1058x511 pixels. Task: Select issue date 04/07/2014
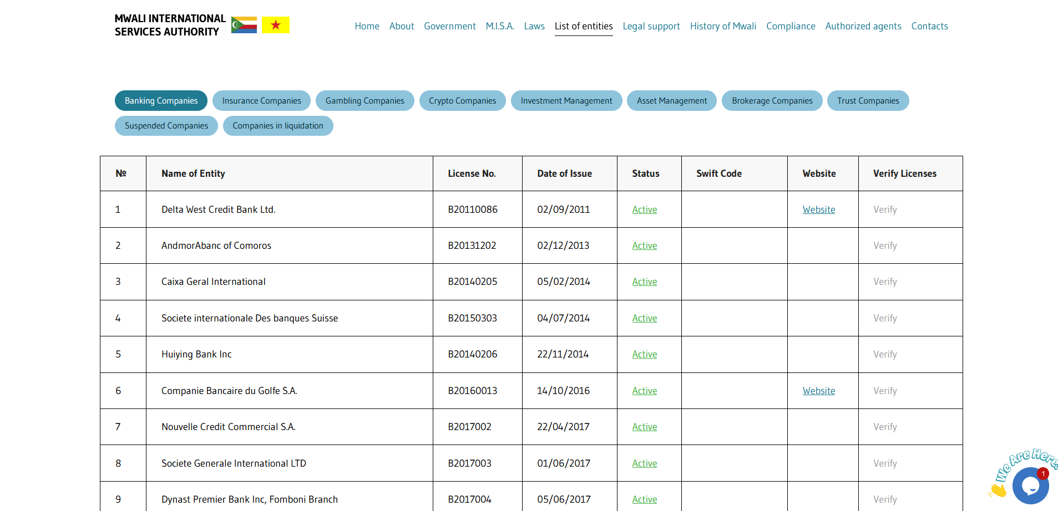point(563,318)
